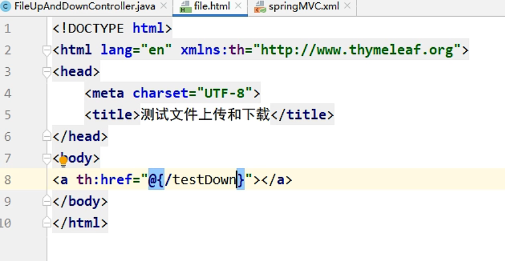Switch to the FileUpAndDownController.java tab
Image resolution: width=505 pixels, height=261 pixels.
(x=84, y=6)
